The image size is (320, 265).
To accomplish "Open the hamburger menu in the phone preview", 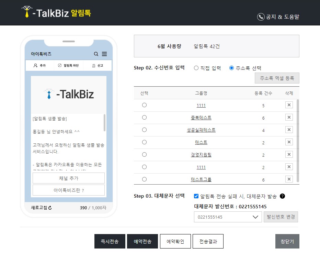I will tap(105, 54).
